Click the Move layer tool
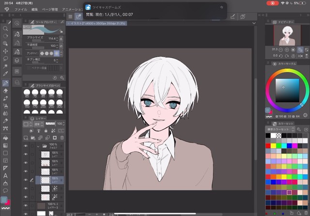Image resolution: width=310 pixels, height=216 pixels. pos(5,50)
